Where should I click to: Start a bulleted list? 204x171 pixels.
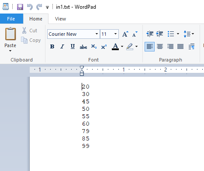click(171, 34)
